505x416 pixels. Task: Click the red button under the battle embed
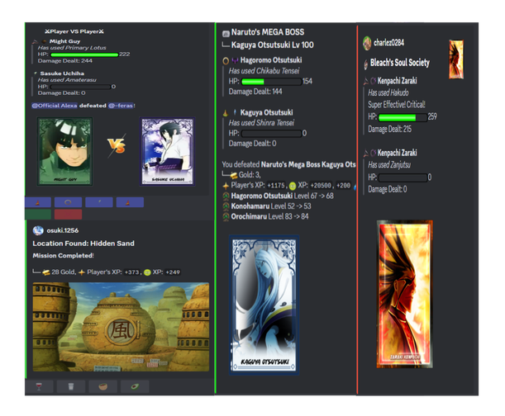(x=68, y=215)
